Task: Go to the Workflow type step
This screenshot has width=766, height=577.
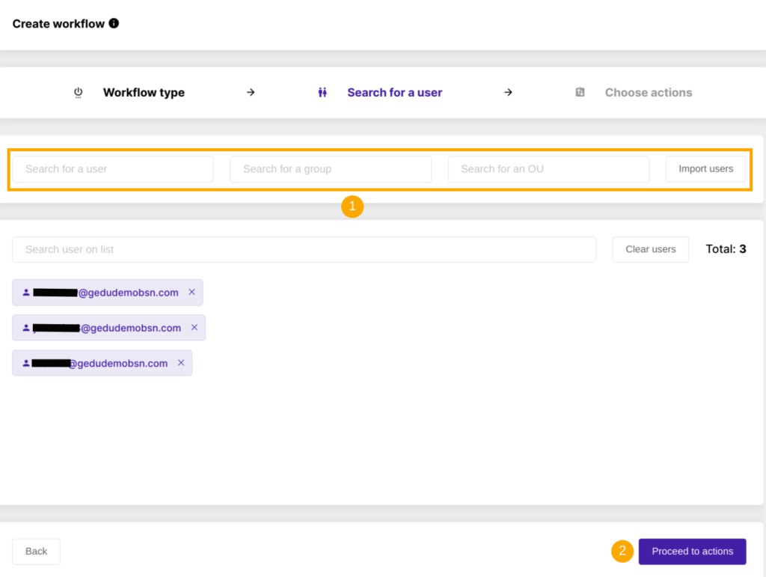Action: pyautogui.click(x=144, y=93)
